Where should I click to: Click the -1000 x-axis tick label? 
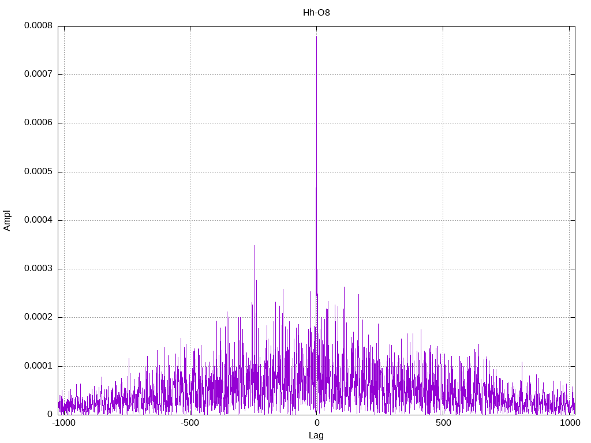(x=63, y=423)
